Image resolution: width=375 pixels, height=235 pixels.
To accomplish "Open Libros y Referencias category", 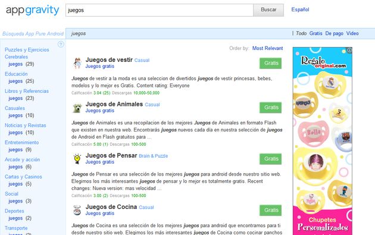I will [27, 91].
